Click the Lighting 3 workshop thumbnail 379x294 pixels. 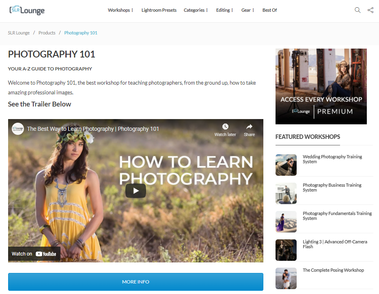pyautogui.click(x=286, y=250)
